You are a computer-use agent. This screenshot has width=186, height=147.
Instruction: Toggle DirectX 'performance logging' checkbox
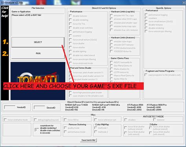(70, 32)
